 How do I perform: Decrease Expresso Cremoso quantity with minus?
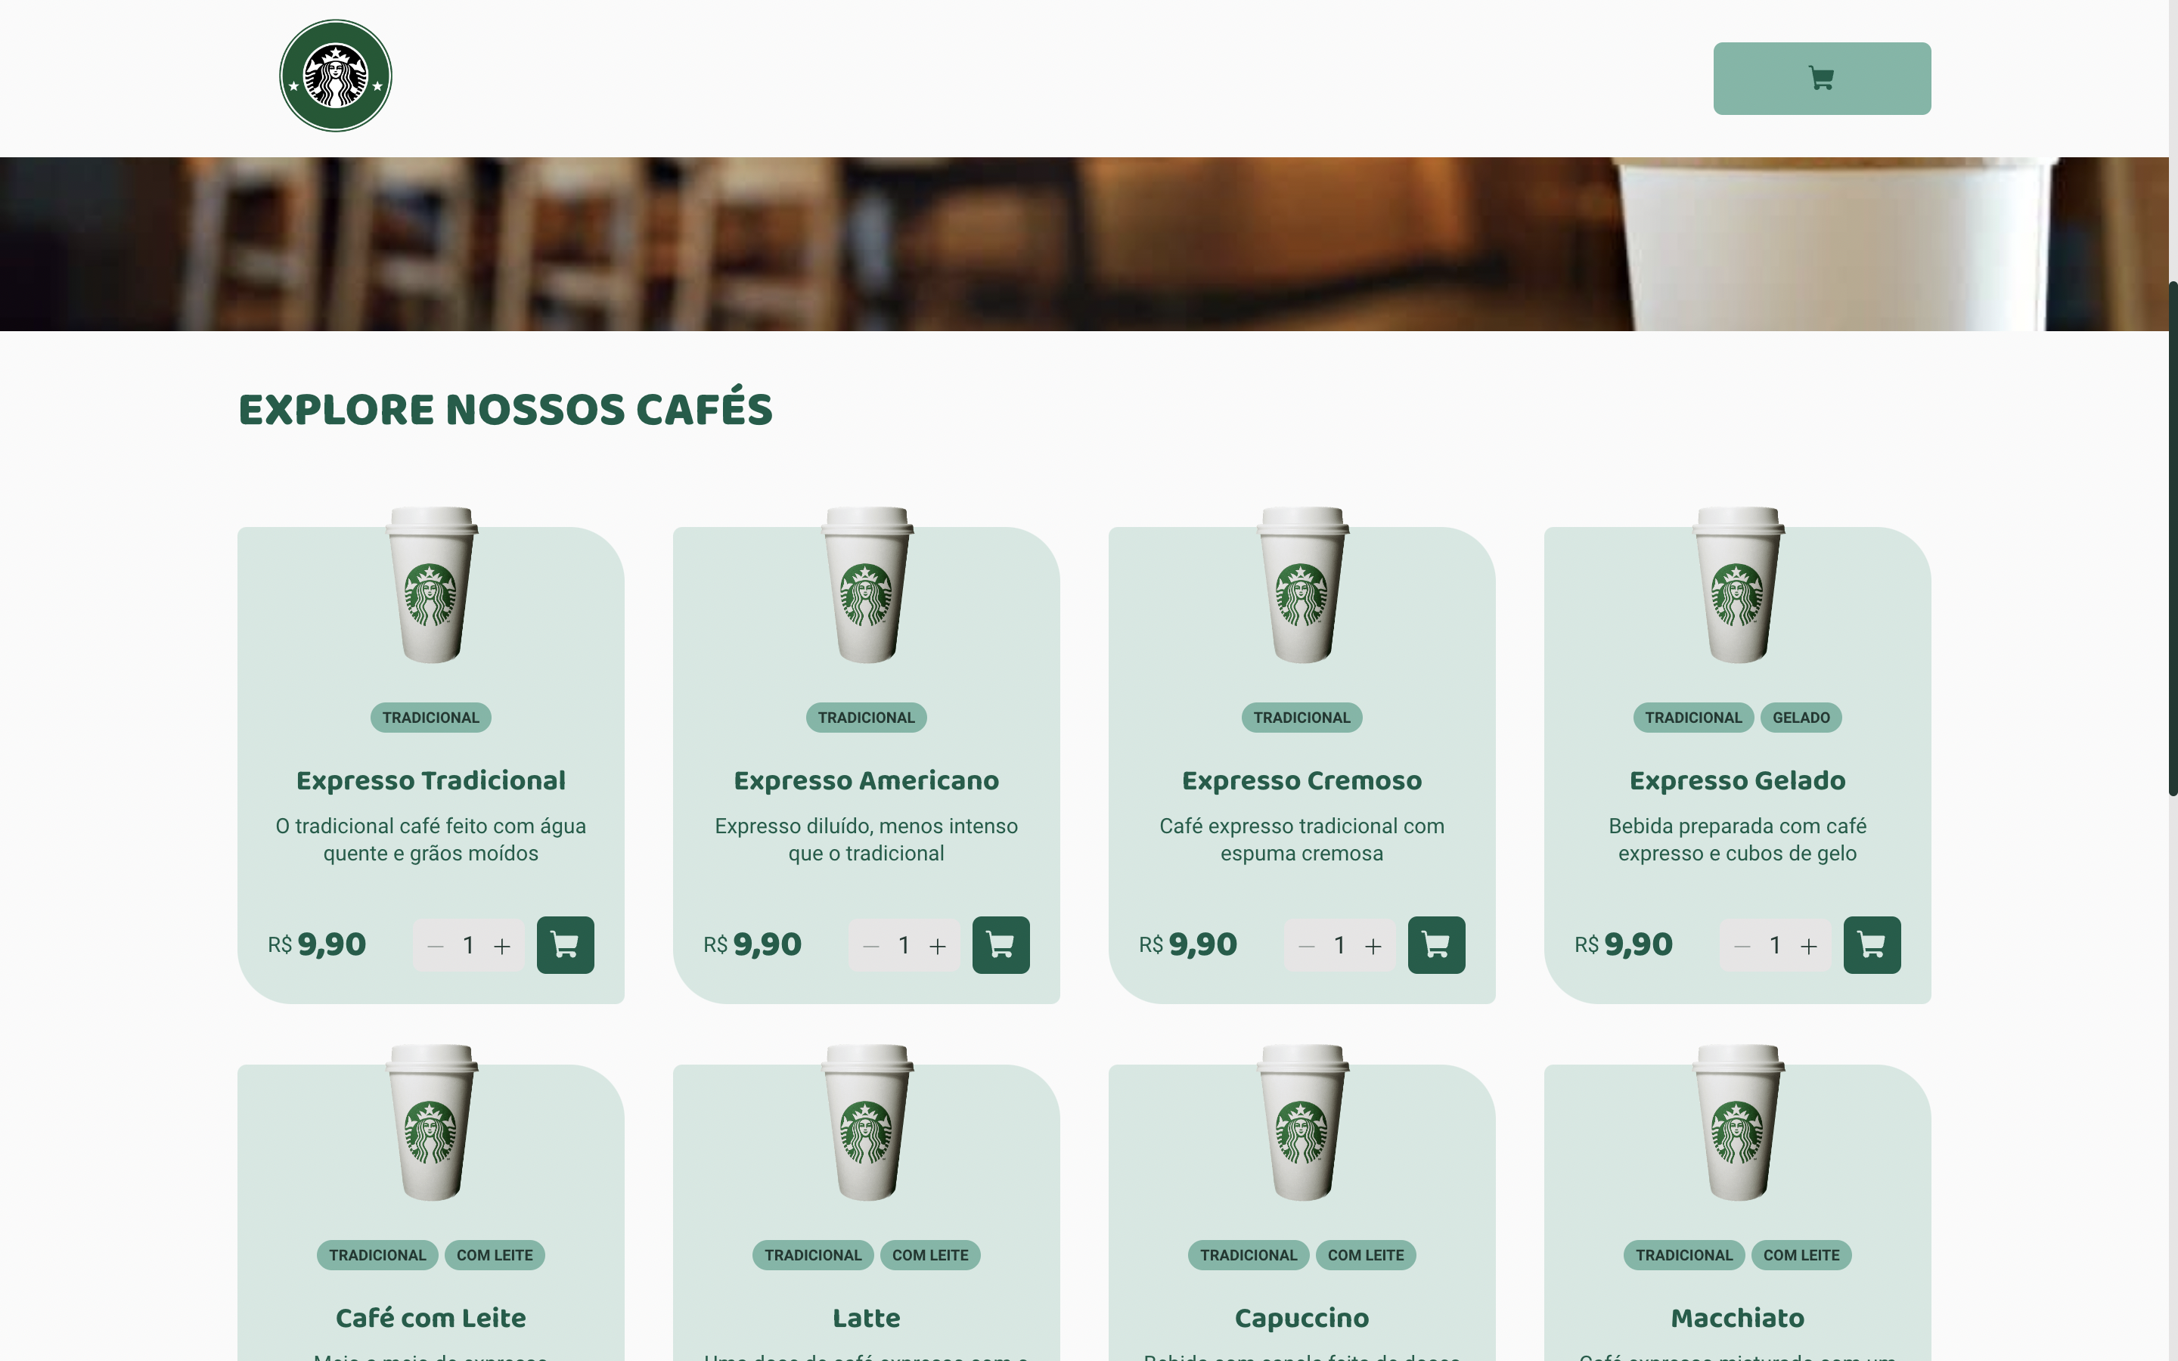(1307, 946)
